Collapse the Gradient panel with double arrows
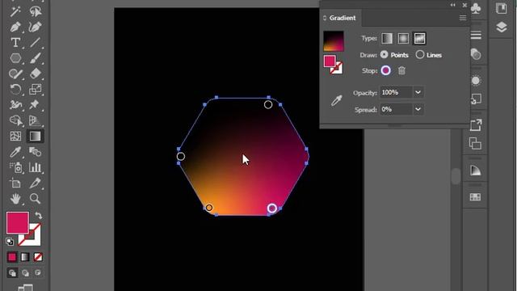Screen dimensions: 517x291 click(x=452, y=5)
